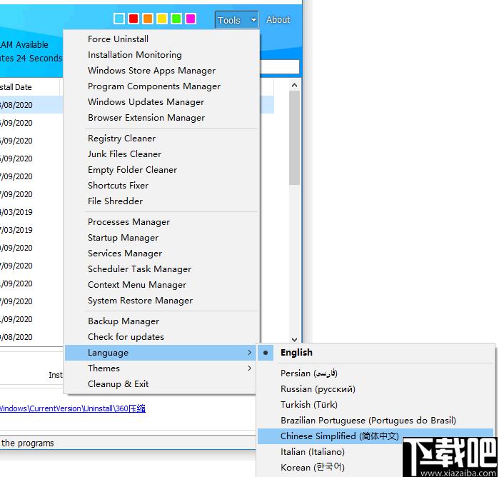
Task: Select the yellow theme color swatch
Action: tap(162, 19)
